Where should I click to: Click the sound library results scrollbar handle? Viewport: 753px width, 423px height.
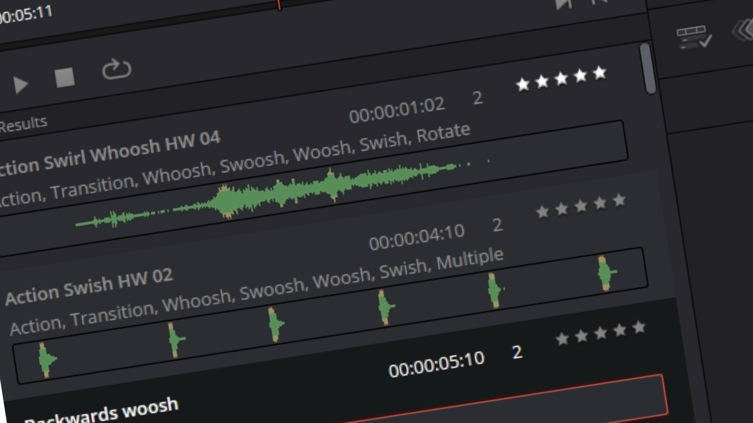pyautogui.click(x=648, y=68)
